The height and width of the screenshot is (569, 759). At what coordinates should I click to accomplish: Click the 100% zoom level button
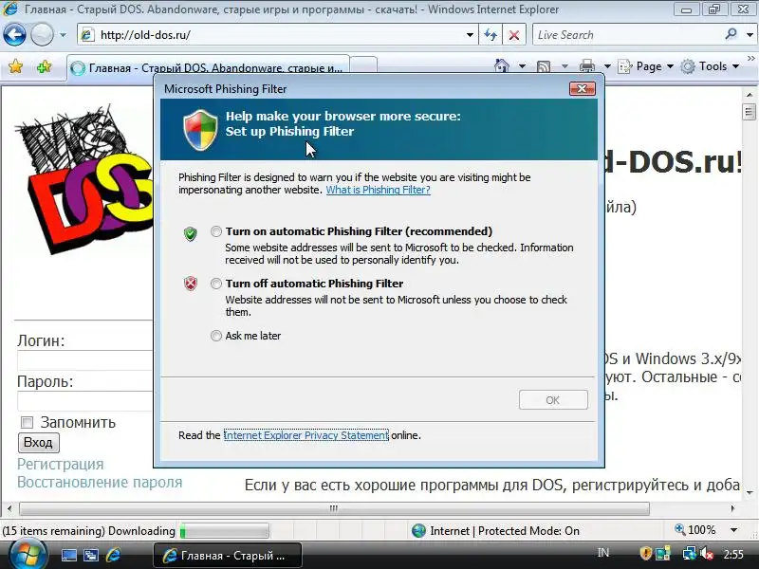coord(696,530)
